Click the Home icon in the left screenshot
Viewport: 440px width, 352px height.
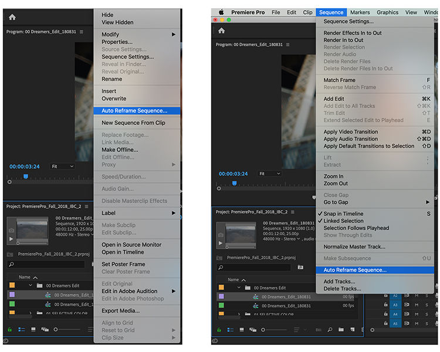tap(12, 17)
